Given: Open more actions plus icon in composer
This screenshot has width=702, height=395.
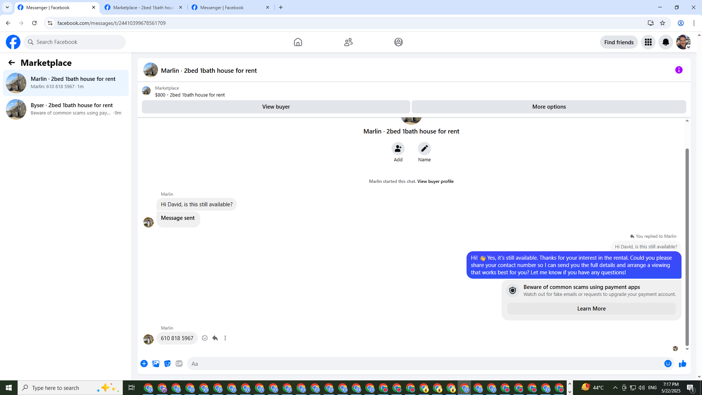Looking at the screenshot, I should (x=144, y=364).
